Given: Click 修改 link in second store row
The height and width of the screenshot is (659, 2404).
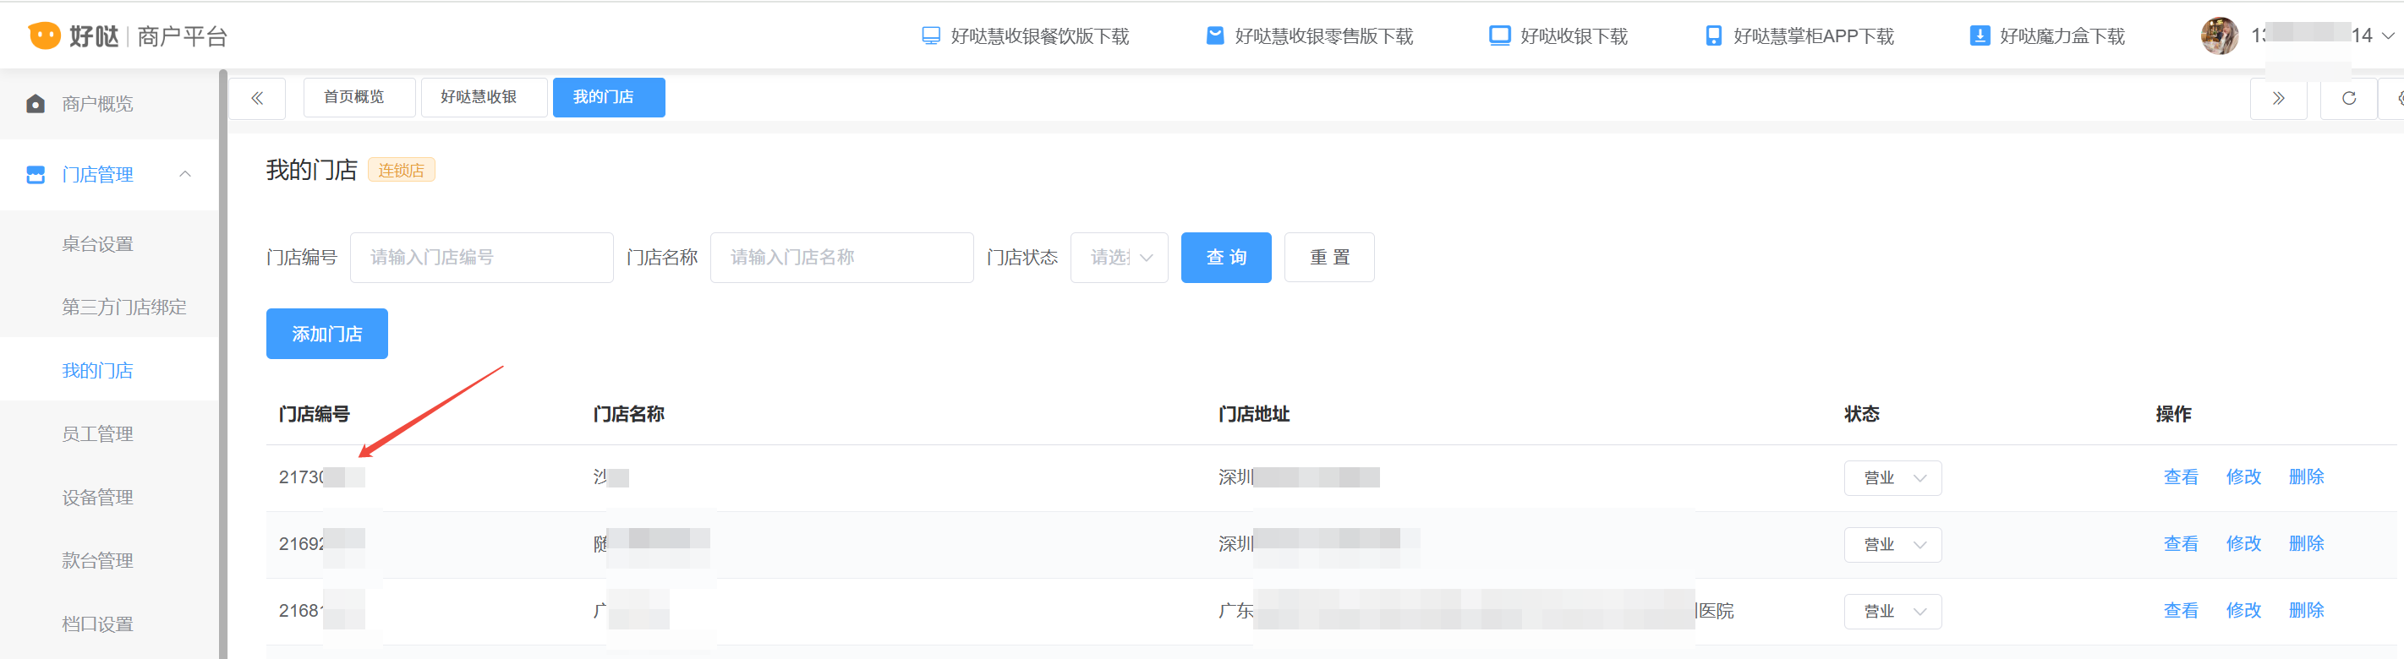Looking at the screenshot, I should point(2242,543).
